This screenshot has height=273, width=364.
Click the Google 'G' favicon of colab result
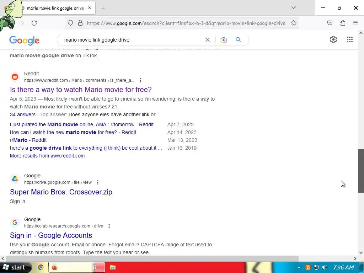click(15, 223)
